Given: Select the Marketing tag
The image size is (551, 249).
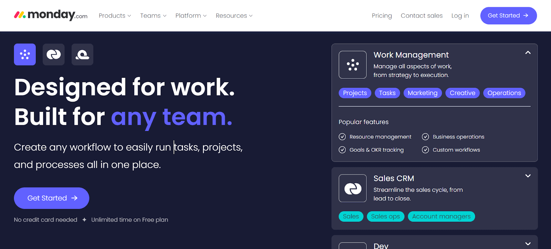Looking at the screenshot, I should tap(423, 93).
